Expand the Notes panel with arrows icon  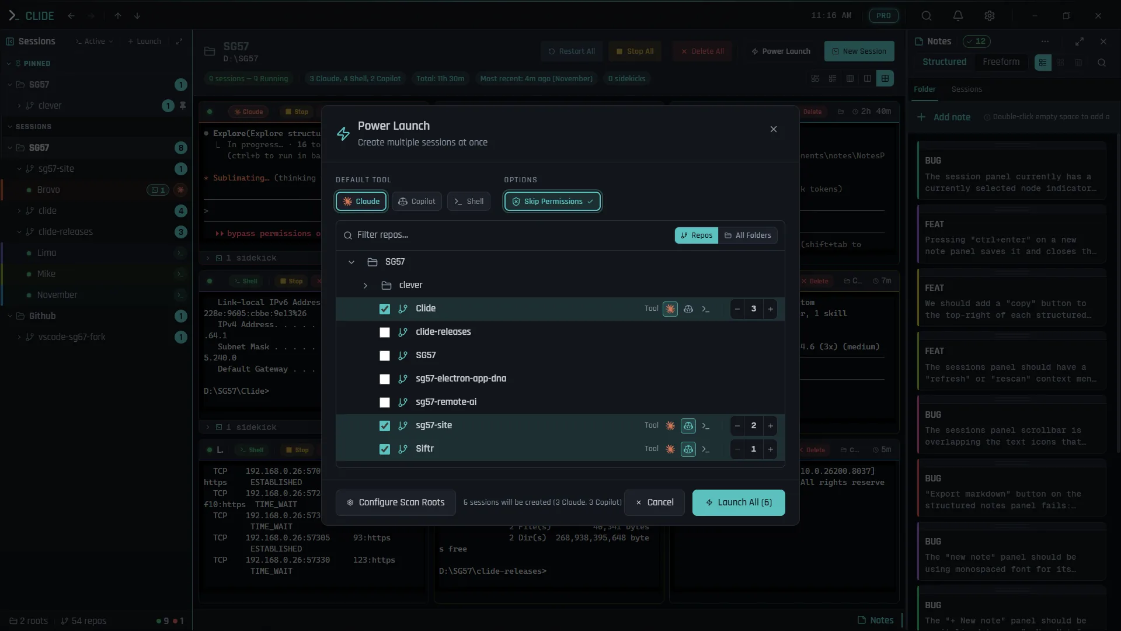(1080, 41)
